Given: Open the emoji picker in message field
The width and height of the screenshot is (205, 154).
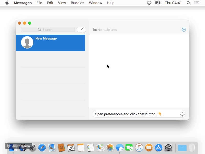Looking at the screenshot, I should tap(182, 114).
